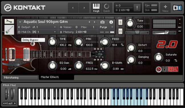Open the wrench edit mode icon
The height and width of the screenshot is (108, 185).
(x=9, y=21)
